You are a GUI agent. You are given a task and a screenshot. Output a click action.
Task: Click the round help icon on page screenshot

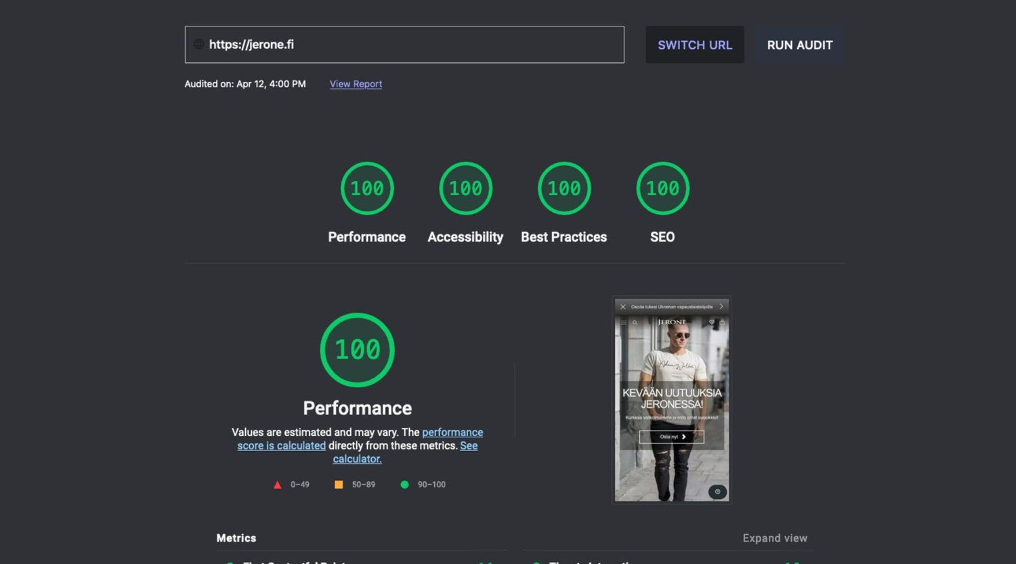pyautogui.click(x=717, y=492)
